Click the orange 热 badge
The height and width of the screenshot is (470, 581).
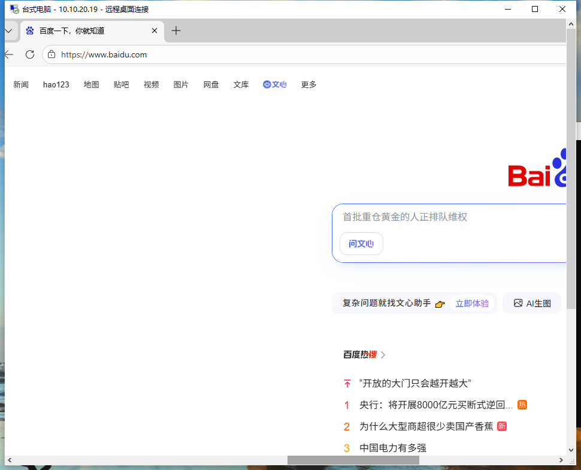point(522,405)
